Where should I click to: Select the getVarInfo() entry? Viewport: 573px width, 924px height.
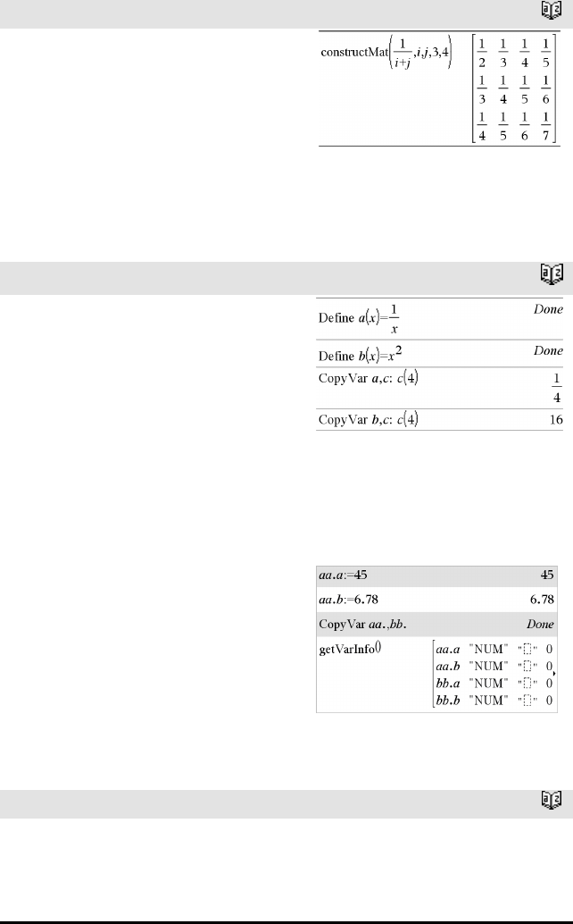pos(350,649)
